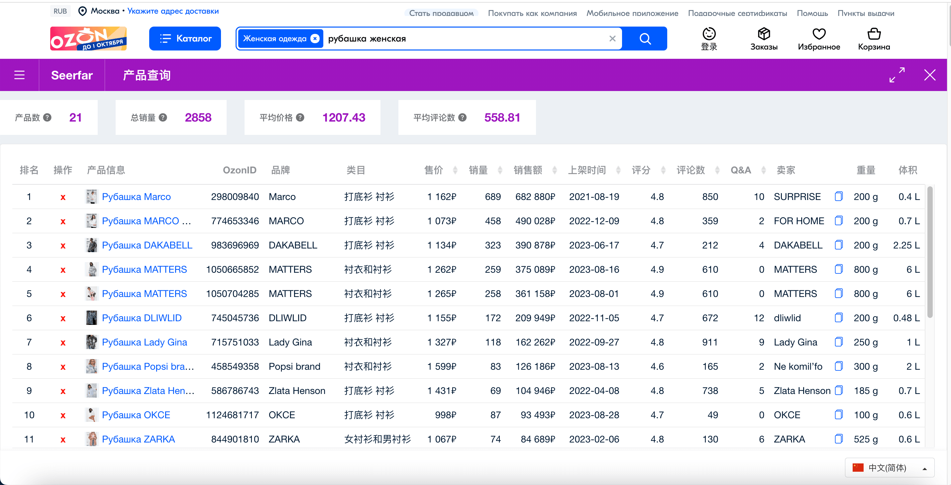Remove row 1 with red x
The width and height of the screenshot is (951, 485).
coord(63,197)
